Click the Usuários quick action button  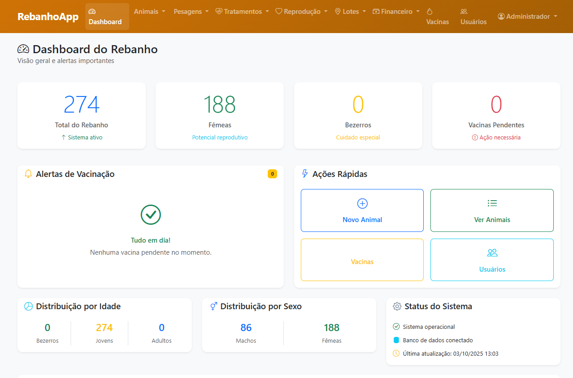tap(492, 260)
